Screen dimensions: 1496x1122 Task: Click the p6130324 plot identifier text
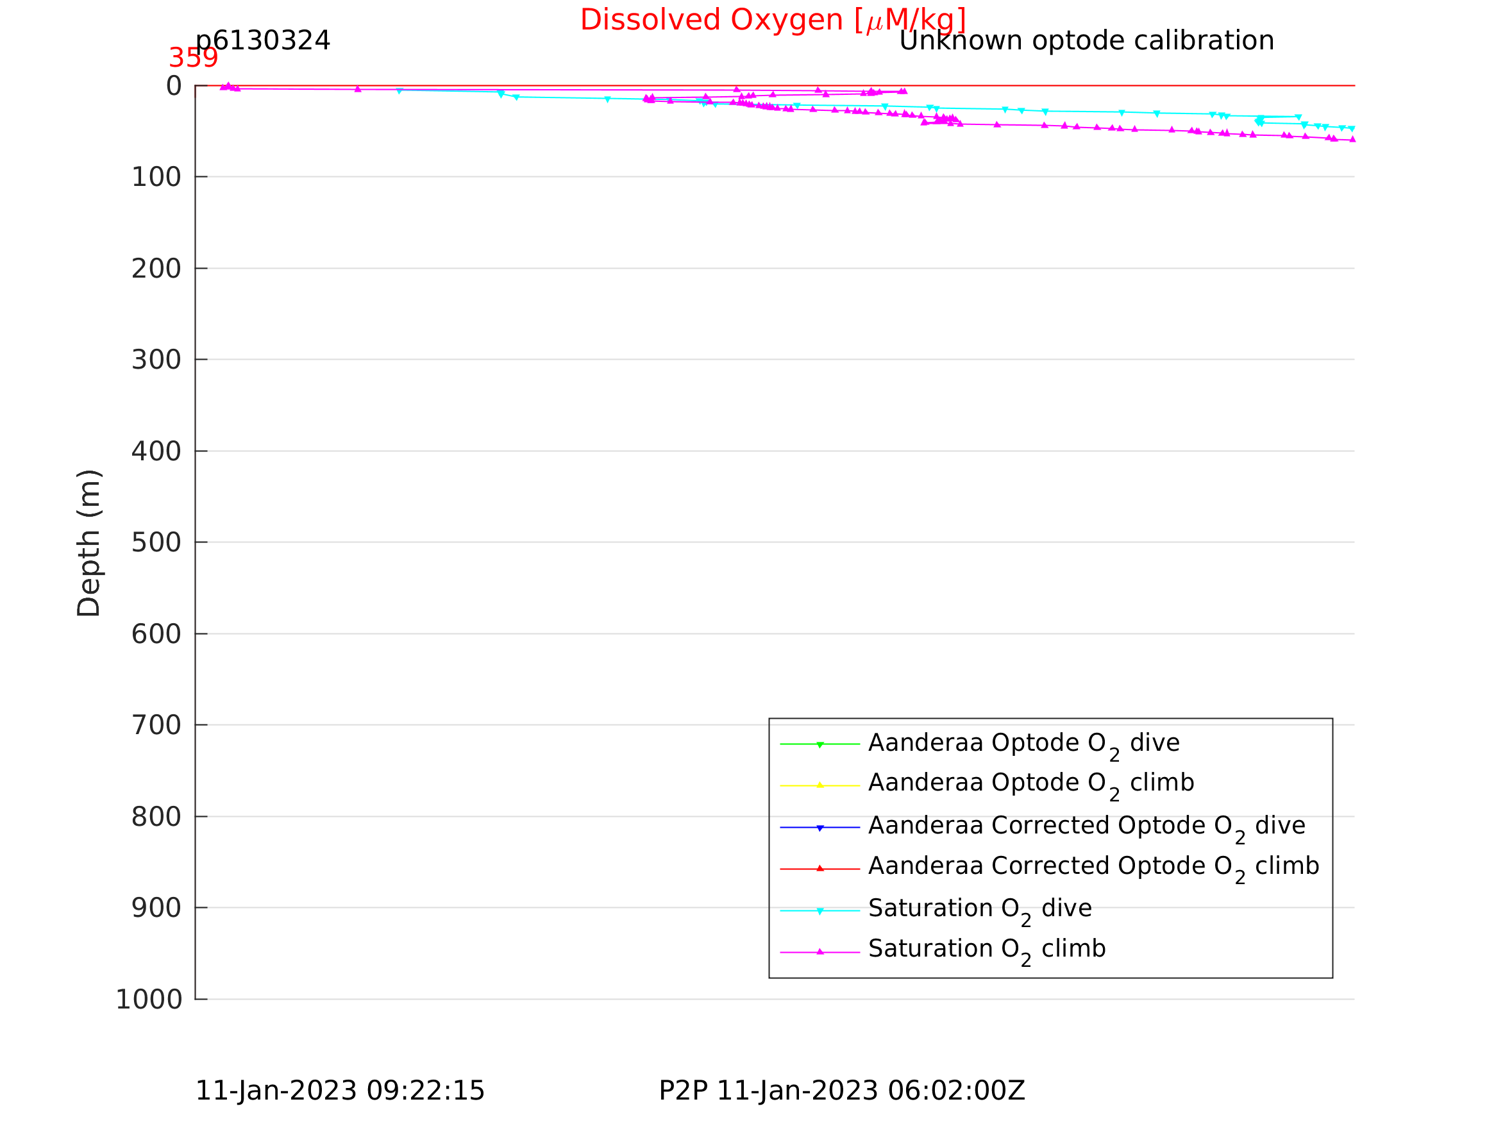(262, 40)
